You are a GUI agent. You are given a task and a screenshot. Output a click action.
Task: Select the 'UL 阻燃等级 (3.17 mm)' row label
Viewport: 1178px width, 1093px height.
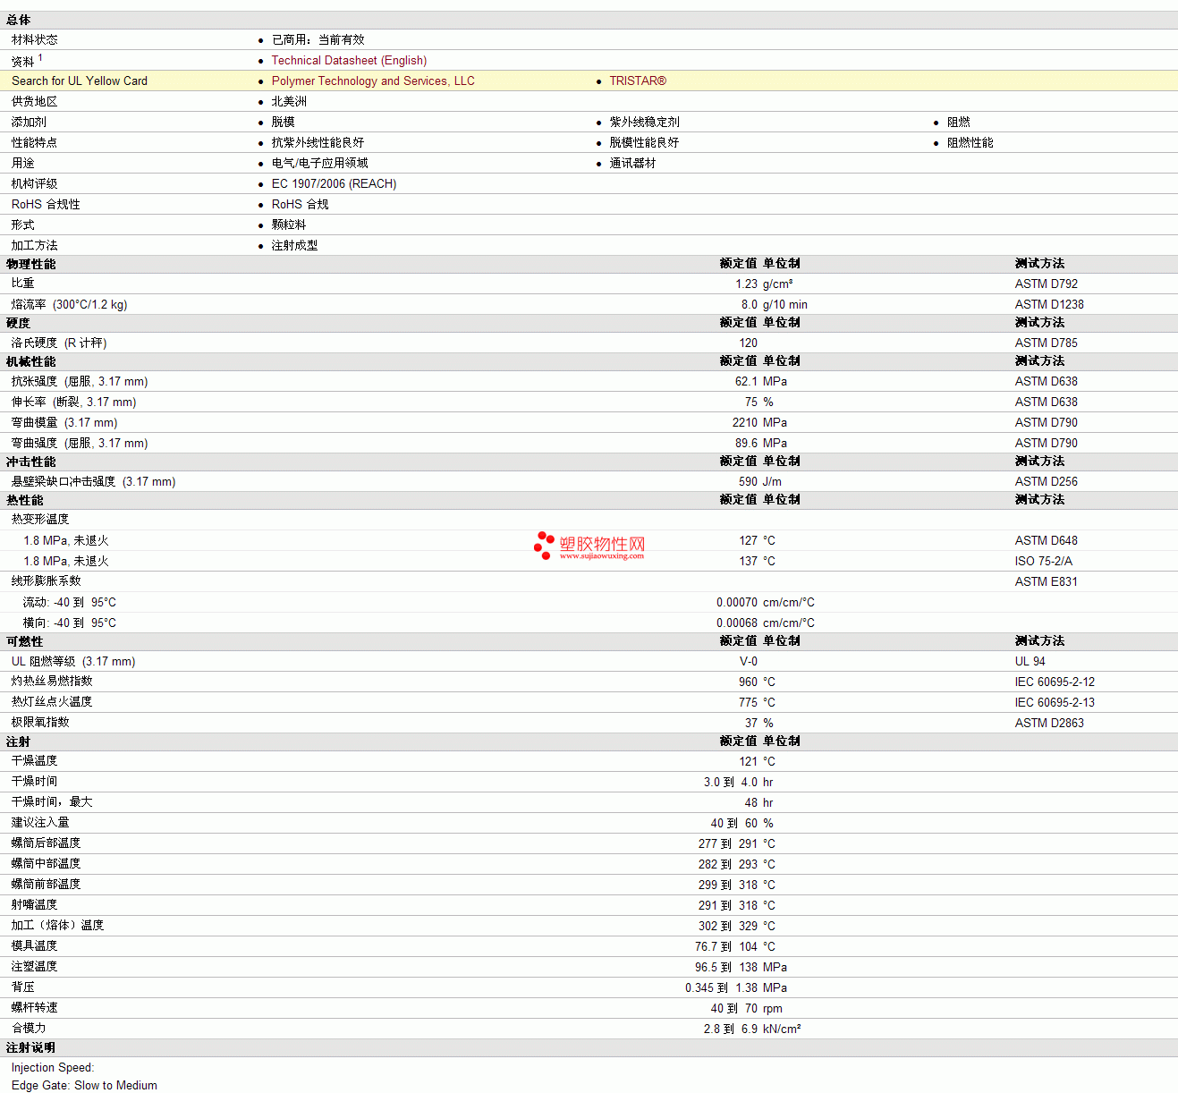coord(73,661)
